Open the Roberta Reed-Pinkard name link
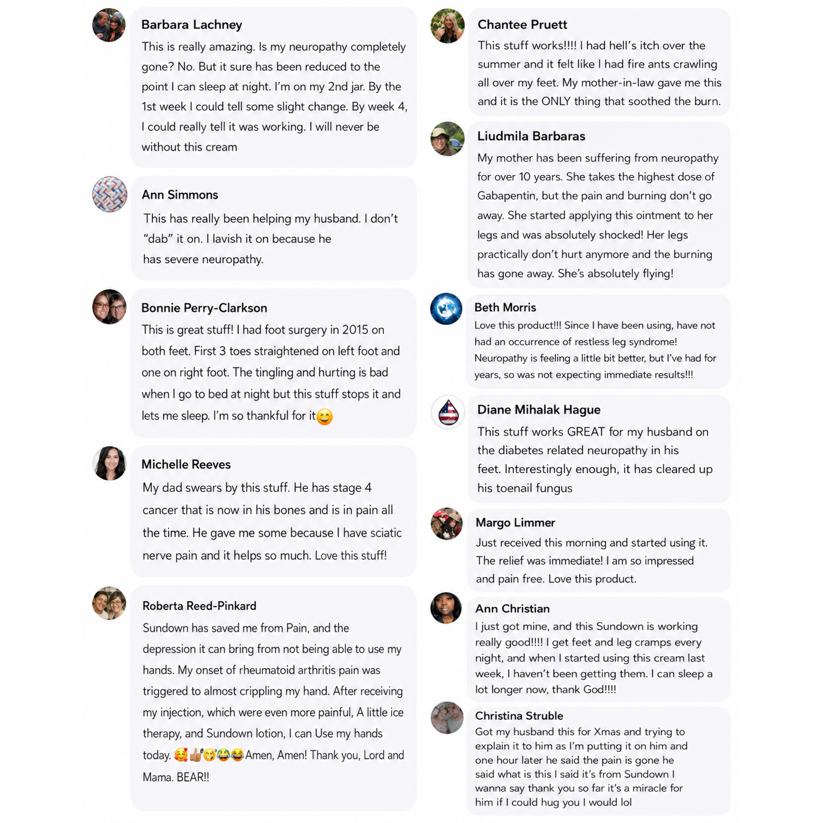The width and height of the screenshot is (823, 823). point(199,606)
